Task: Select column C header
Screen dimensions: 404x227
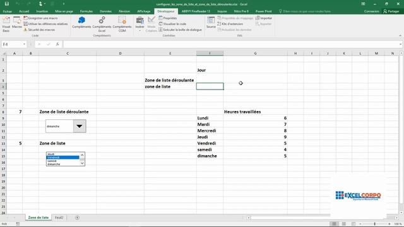Action: [x=68, y=53]
